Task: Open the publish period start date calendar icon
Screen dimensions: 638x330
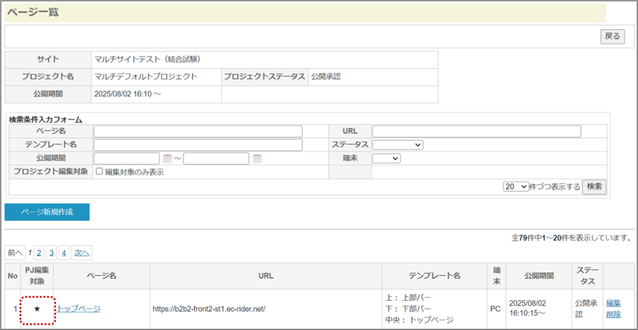Action: (x=167, y=159)
